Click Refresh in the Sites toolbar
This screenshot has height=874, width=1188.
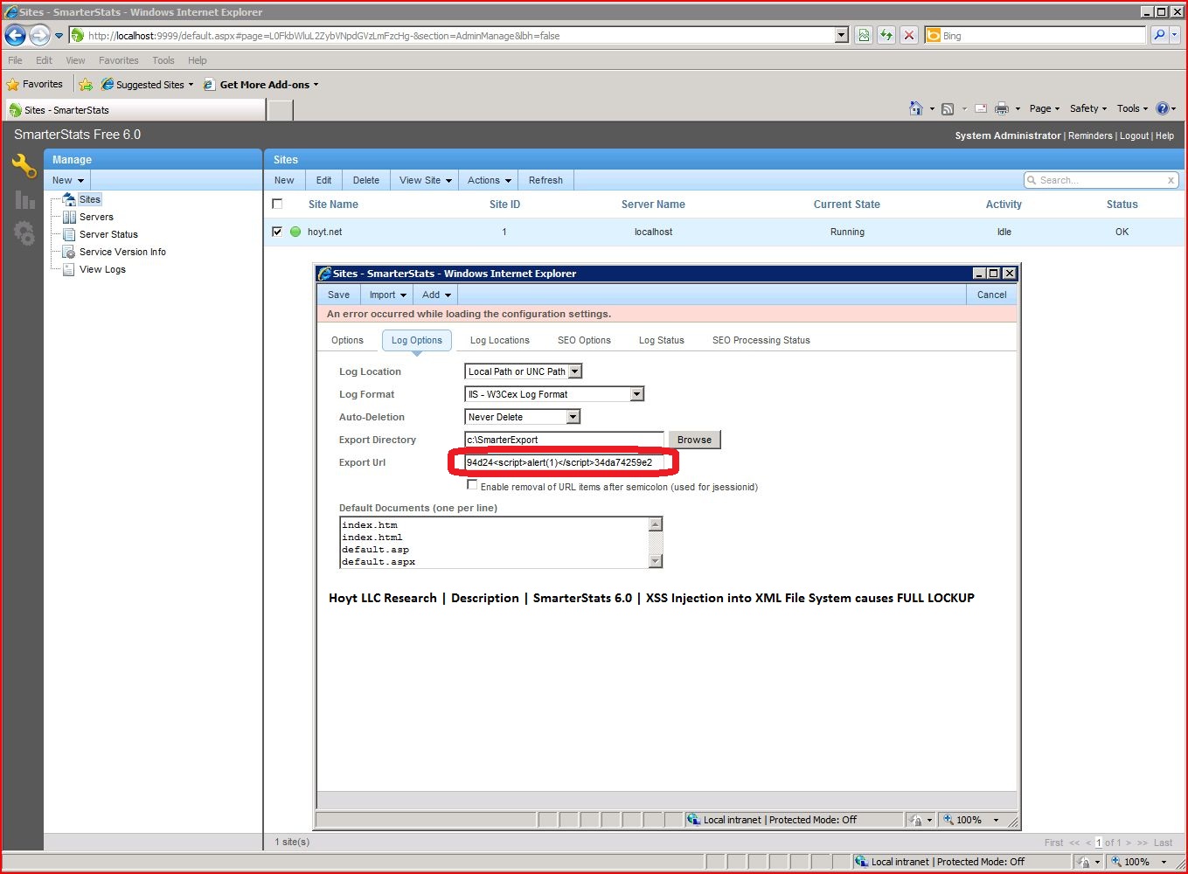[x=545, y=180]
